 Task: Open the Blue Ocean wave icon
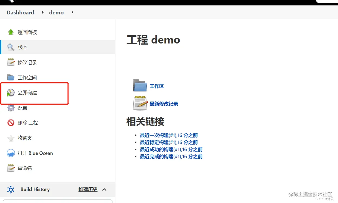click(x=10, y=153)
